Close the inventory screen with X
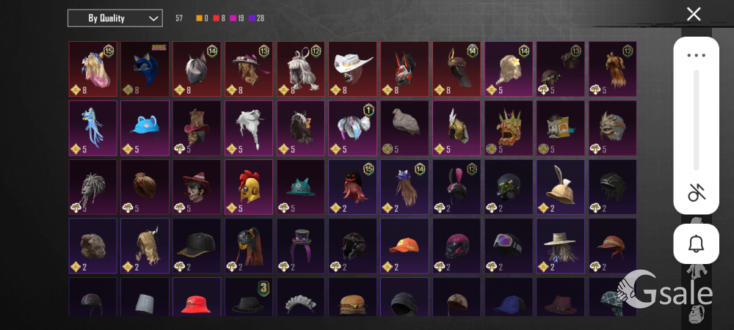 [694, 14]
